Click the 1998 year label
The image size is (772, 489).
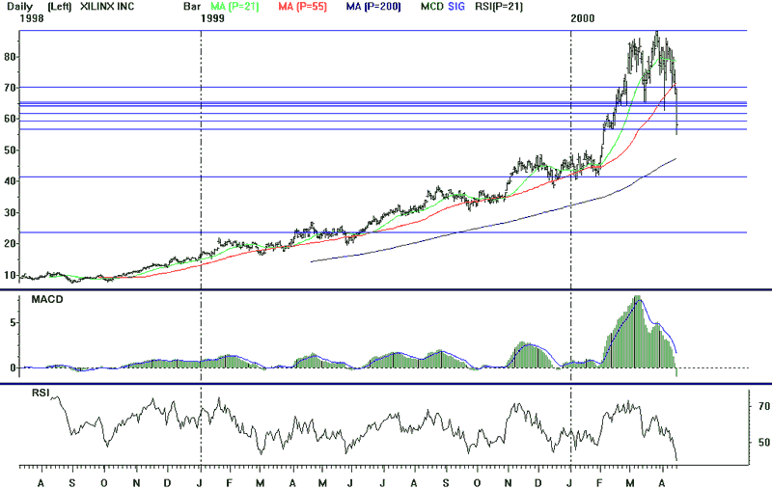pyautogui.click(x=32, y=18)
